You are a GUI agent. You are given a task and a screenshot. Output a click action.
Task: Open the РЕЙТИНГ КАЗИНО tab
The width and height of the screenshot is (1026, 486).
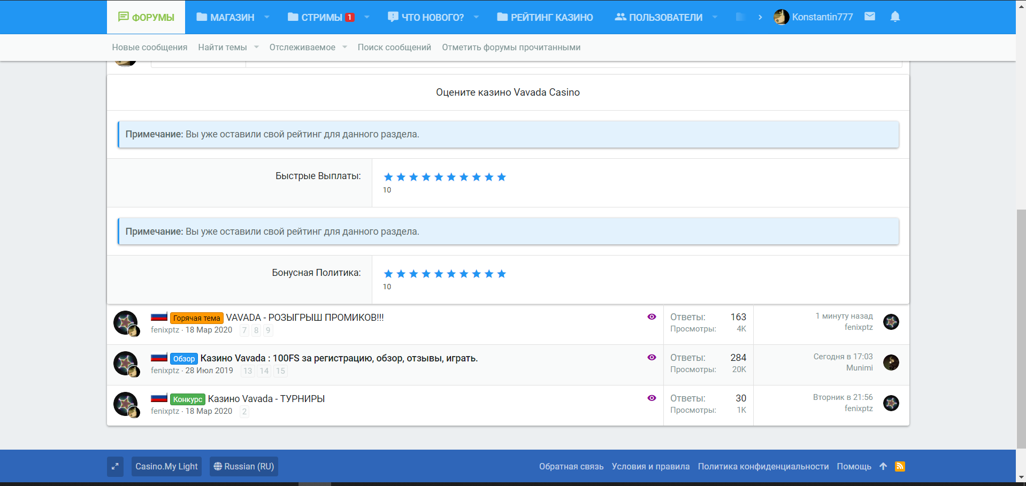coord(545,17)
